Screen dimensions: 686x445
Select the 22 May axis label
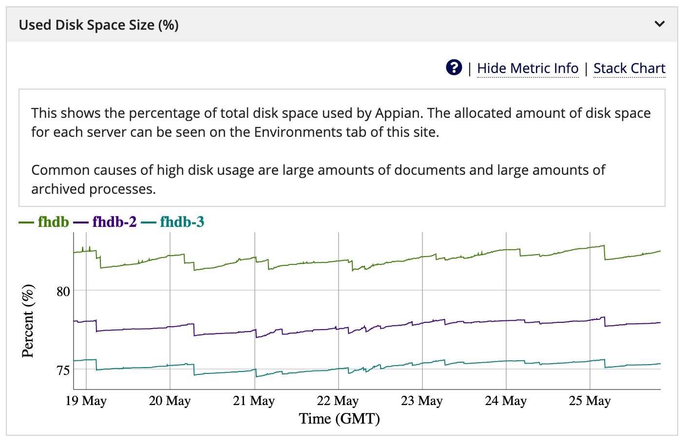pyautogui.click(x=338, y=401)
